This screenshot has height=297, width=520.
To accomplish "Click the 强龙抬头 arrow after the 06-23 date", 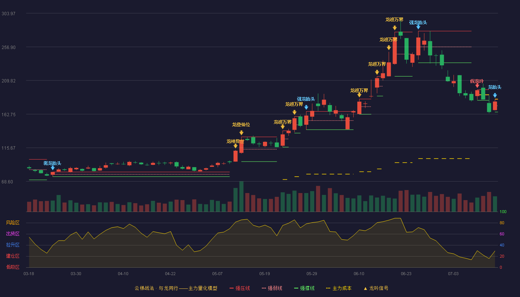I will click(x=418, y=27).
